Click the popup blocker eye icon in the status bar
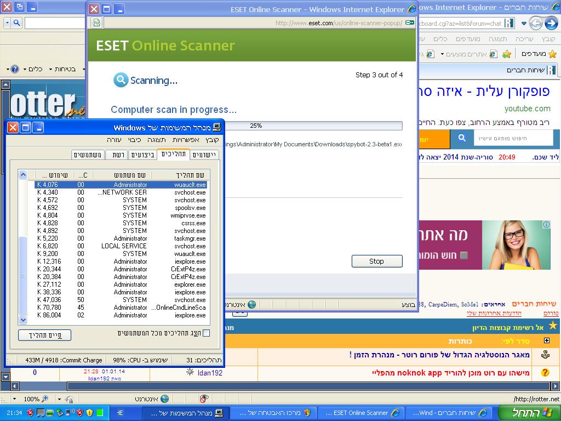 tap(204, 399)
